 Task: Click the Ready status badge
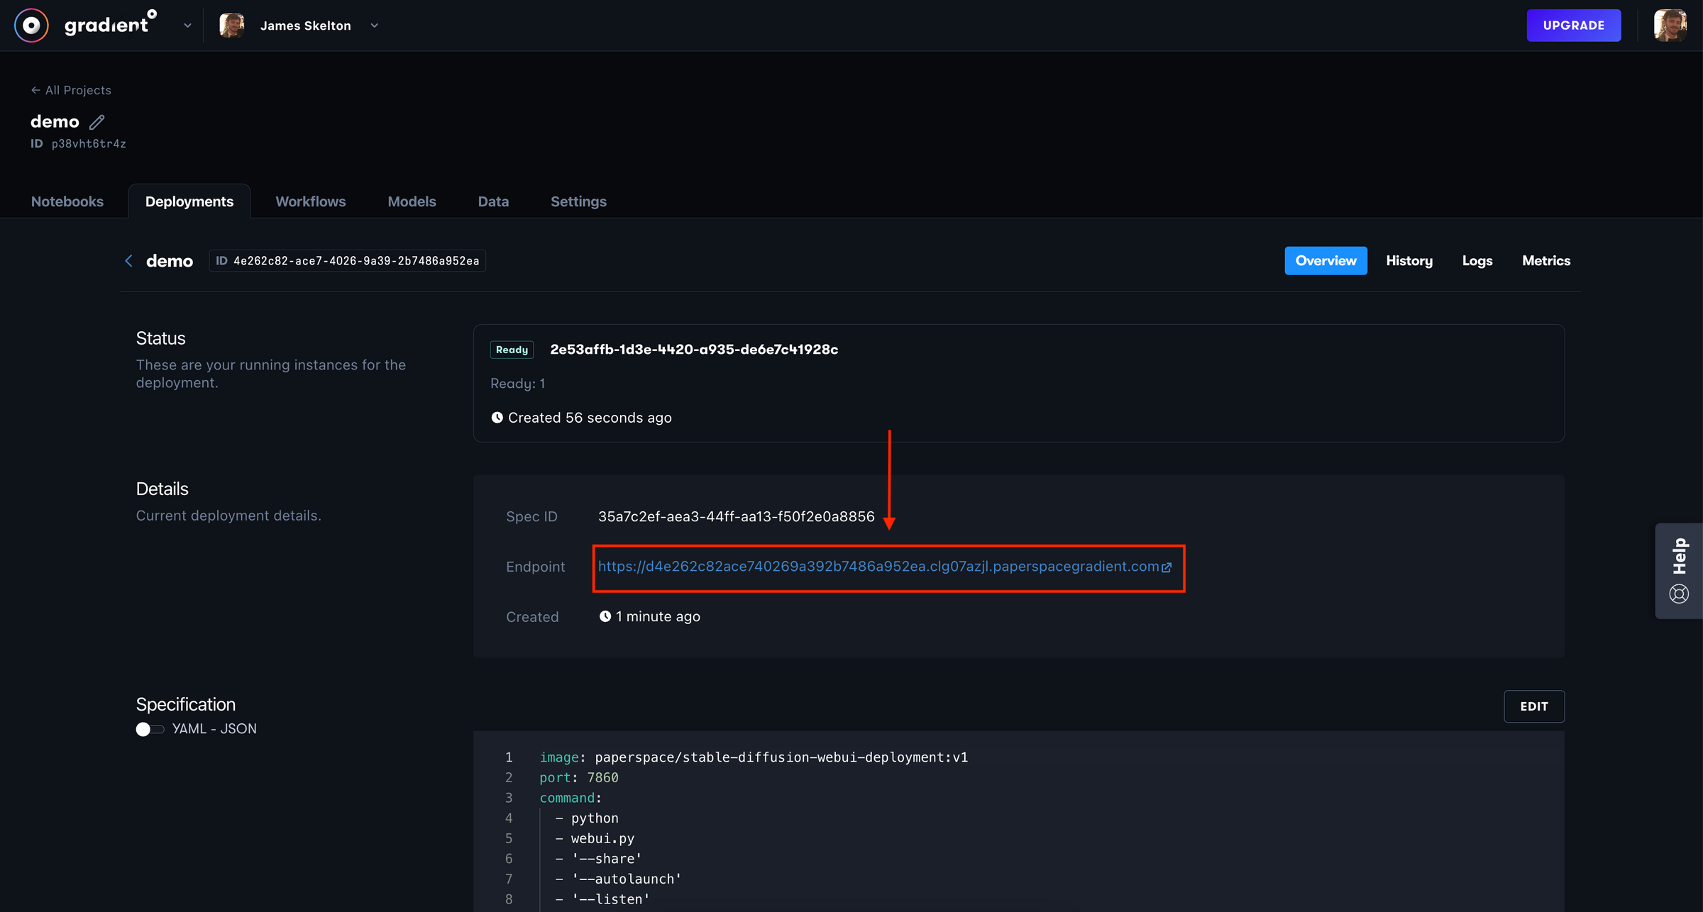click(512, 349)
